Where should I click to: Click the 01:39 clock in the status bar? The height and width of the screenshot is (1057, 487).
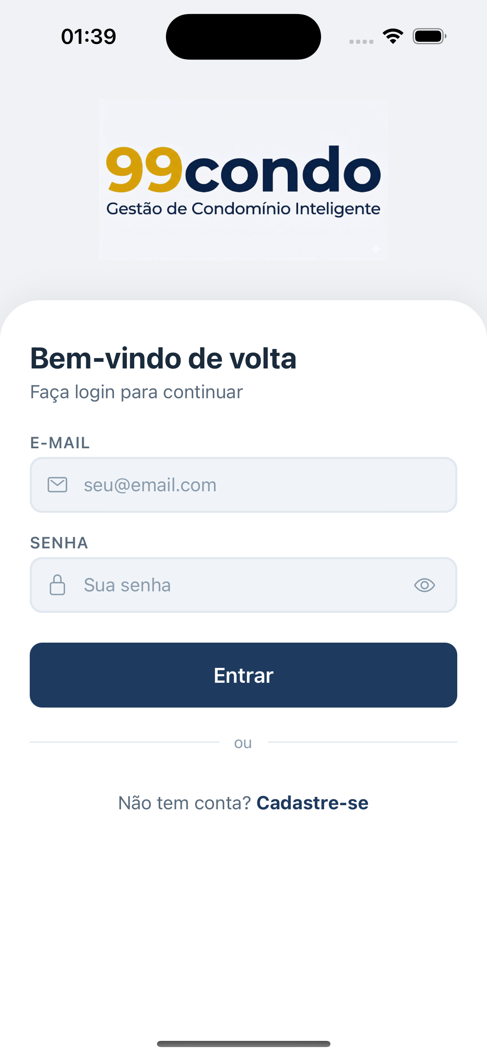88,36
